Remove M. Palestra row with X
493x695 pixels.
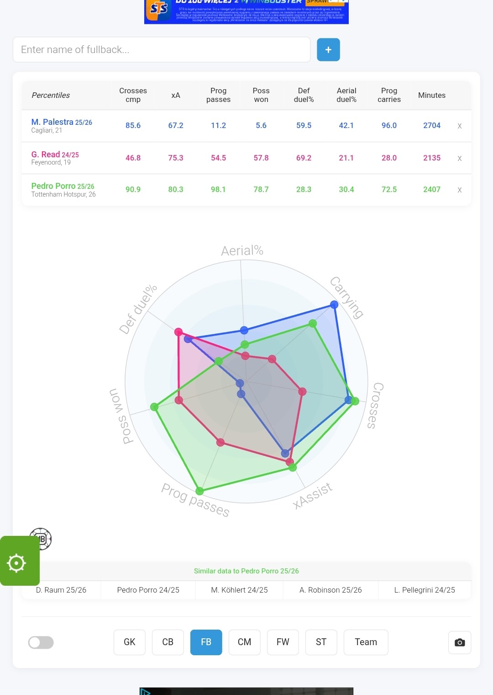tap(460, 126)
